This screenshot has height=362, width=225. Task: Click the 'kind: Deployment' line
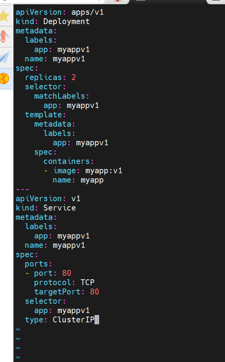53,21
